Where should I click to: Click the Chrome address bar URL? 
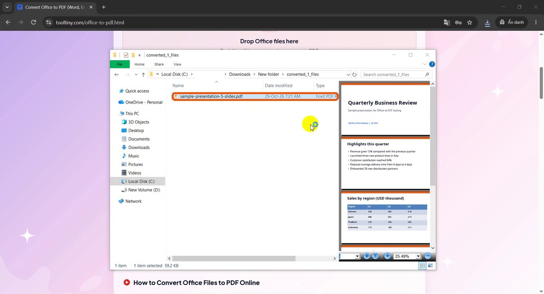point(90,22)
